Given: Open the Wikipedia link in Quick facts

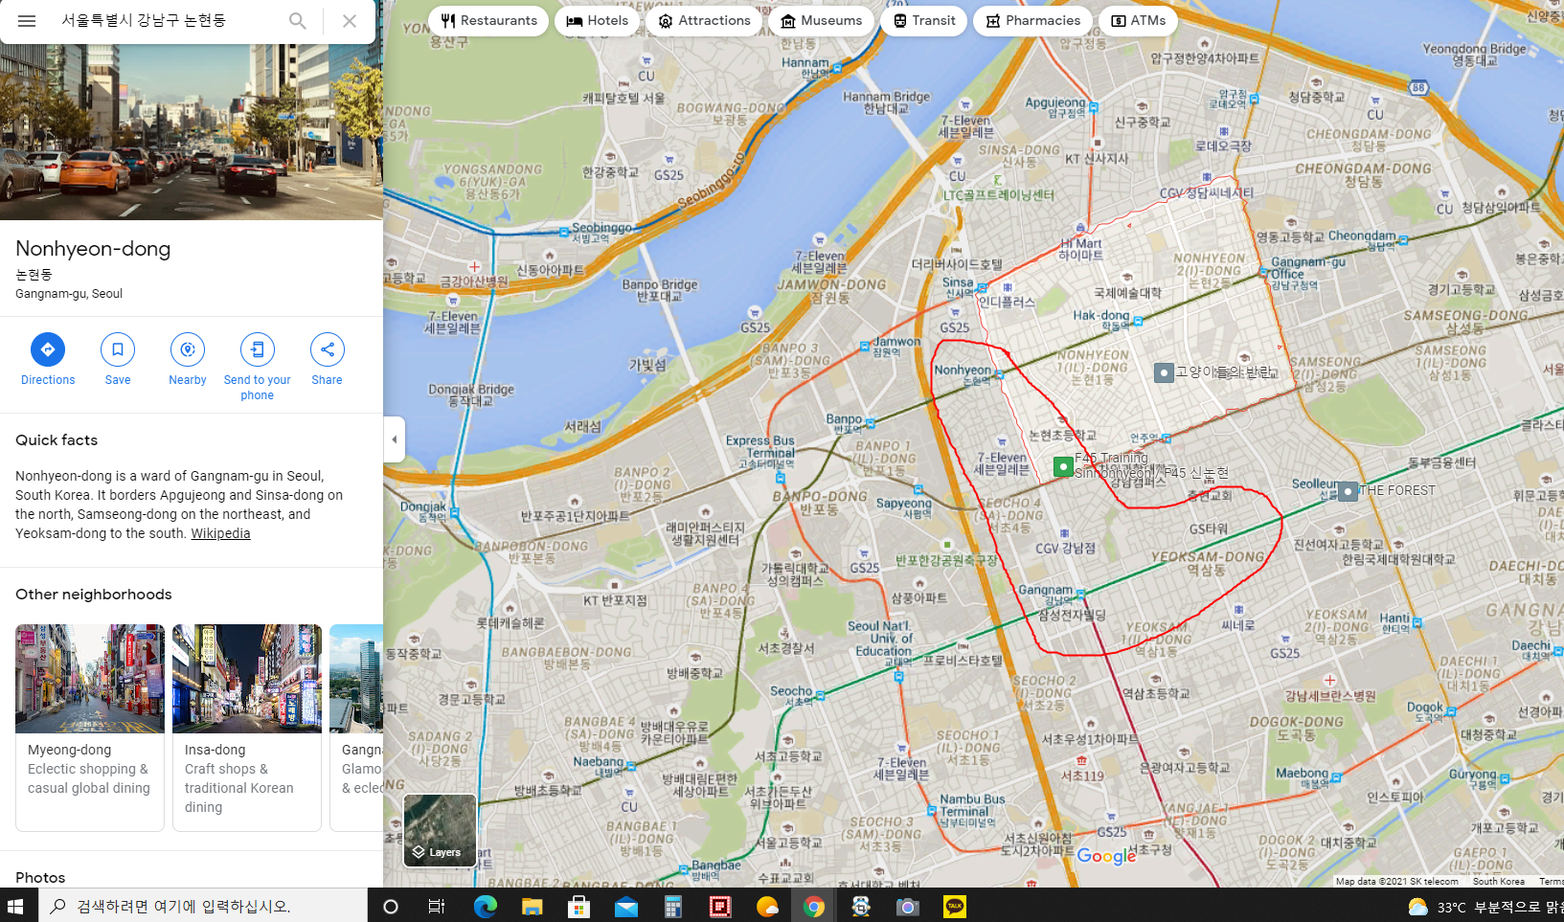Looking at the screenshot, I should coord(220,533).
